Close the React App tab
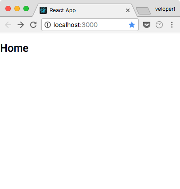 coord(128,10)
